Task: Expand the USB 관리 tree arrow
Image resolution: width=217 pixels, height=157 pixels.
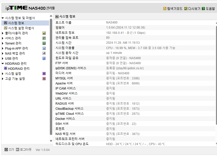Action: coord(3,59)
